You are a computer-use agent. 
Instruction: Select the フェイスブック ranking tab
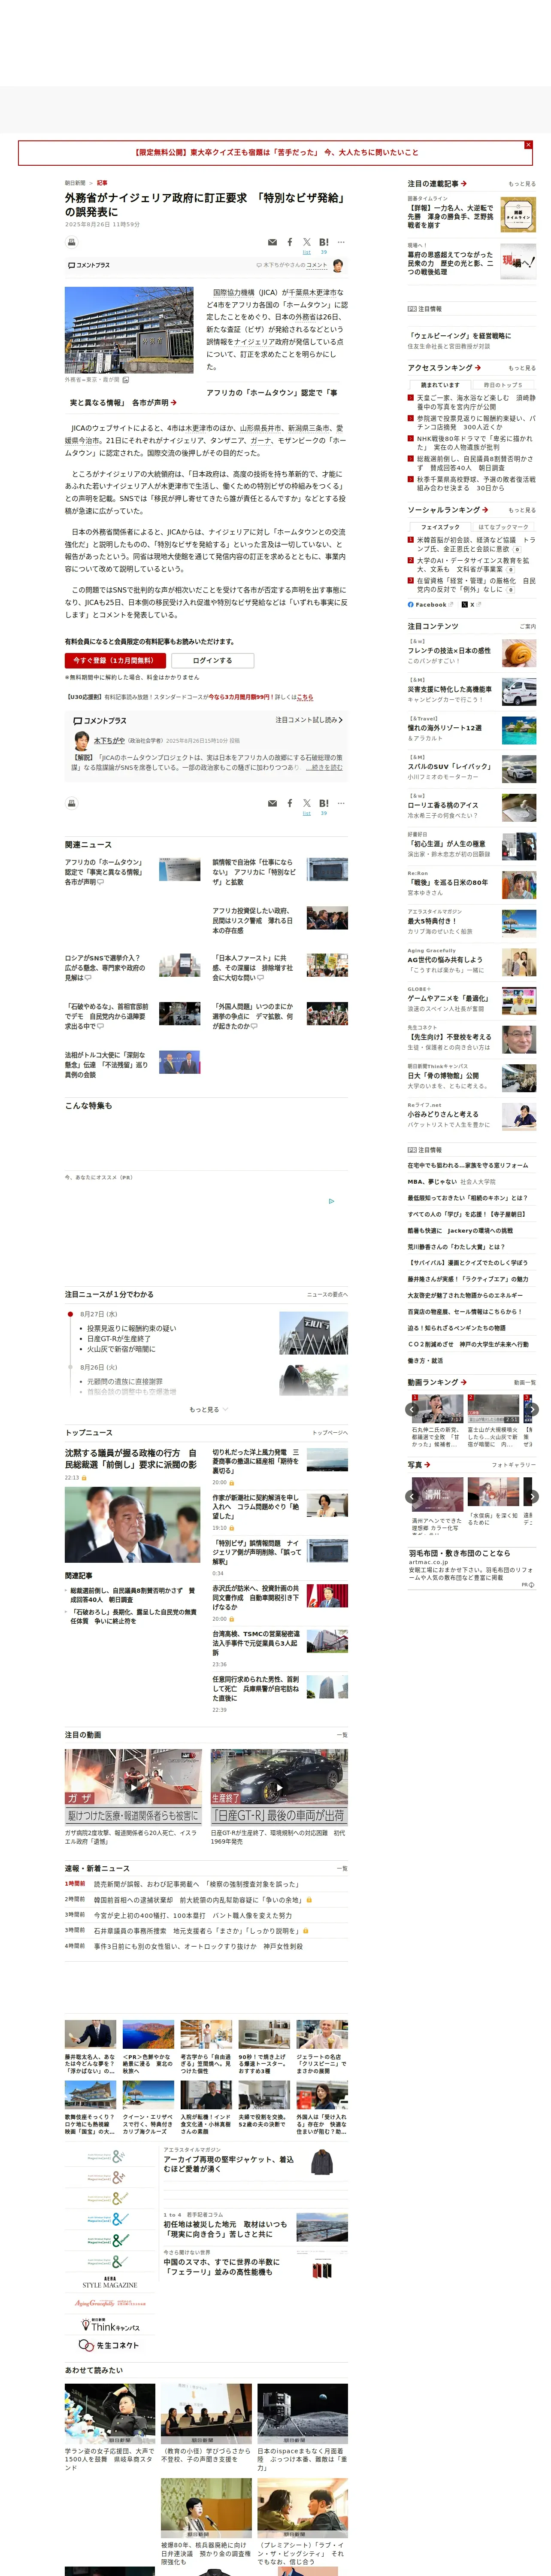coord(440,526)
